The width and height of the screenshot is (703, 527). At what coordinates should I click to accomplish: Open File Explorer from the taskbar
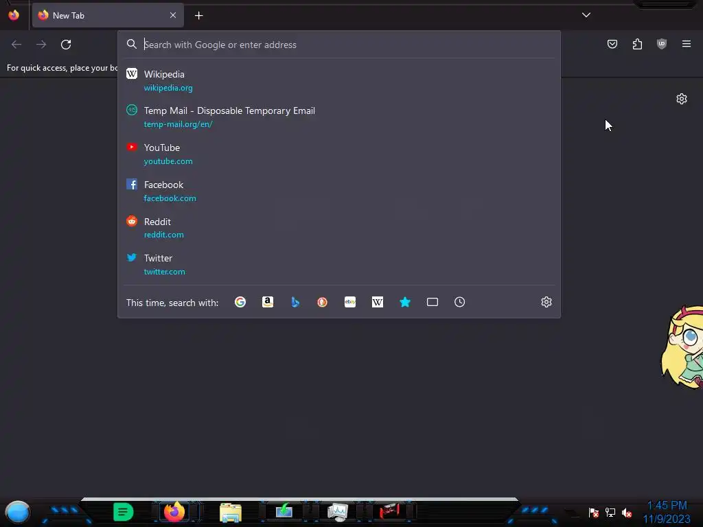pyautogui.click(x=231, y=512)
